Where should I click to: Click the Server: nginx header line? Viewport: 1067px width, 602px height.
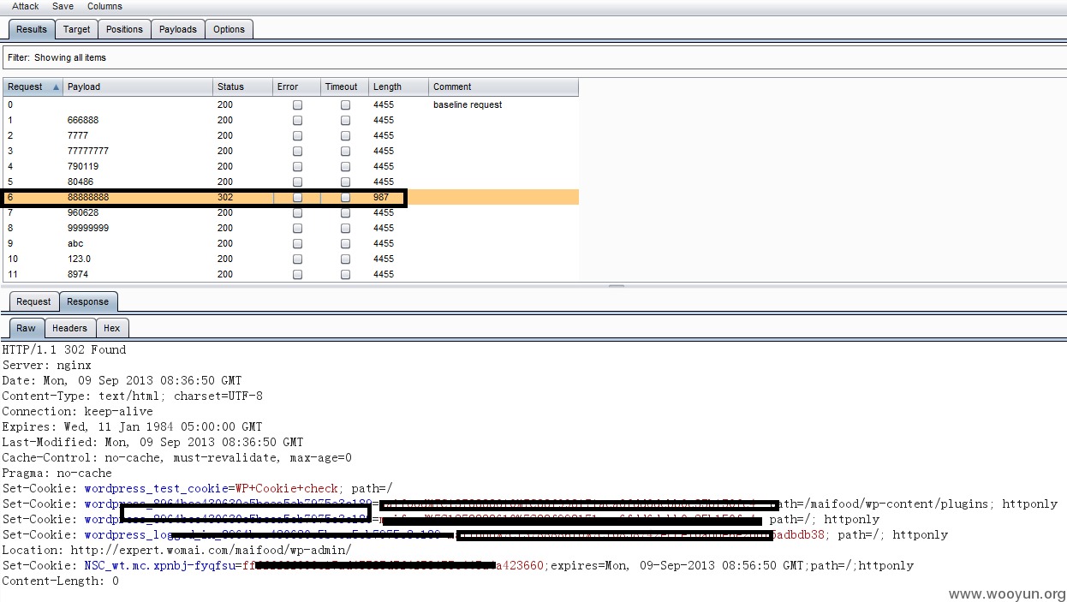pyautogui.click(x=46, y=365)
